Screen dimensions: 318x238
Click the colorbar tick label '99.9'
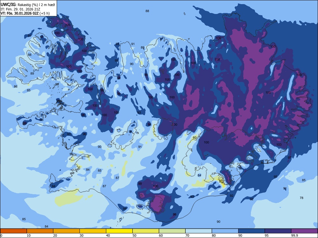pos(294,235)
